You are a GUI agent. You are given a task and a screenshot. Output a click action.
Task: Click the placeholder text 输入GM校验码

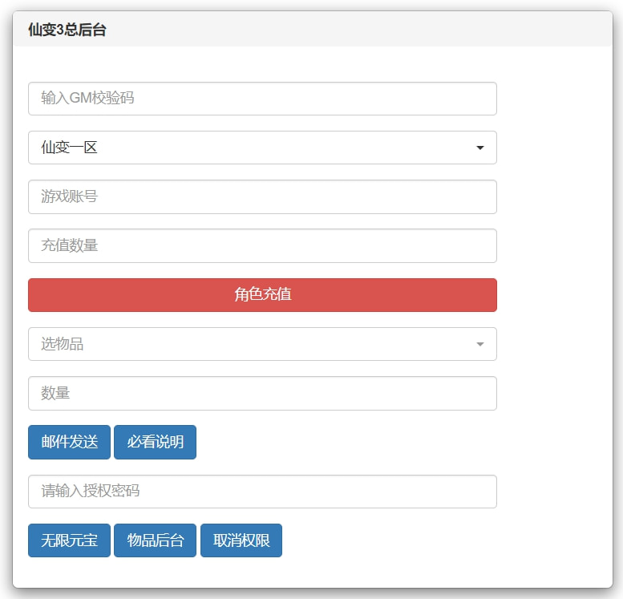tap(87, 99)
